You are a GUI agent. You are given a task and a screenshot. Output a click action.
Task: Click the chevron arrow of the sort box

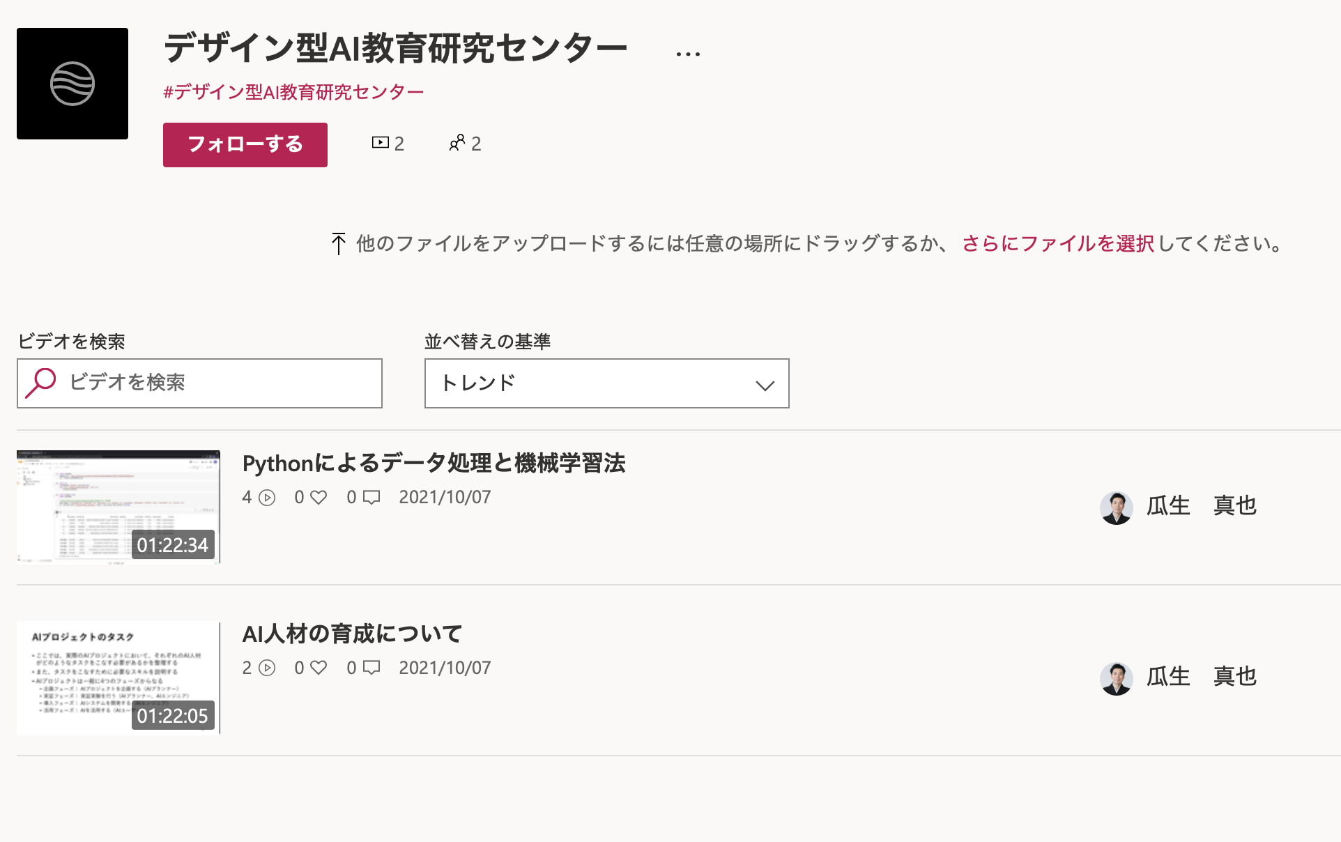click(x=765, y=385)
